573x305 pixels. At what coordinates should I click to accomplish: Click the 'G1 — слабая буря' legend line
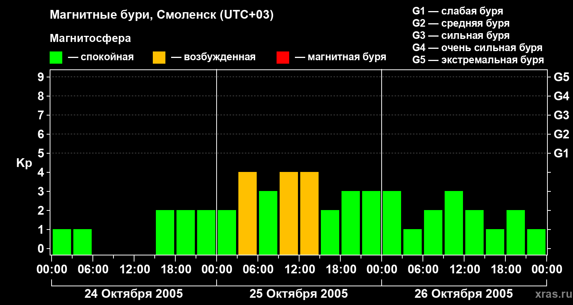click(458, 11)
